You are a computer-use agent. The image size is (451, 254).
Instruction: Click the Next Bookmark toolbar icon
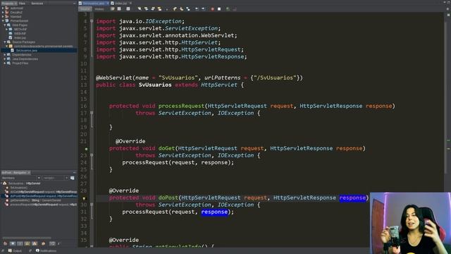[x=182, y=9]
